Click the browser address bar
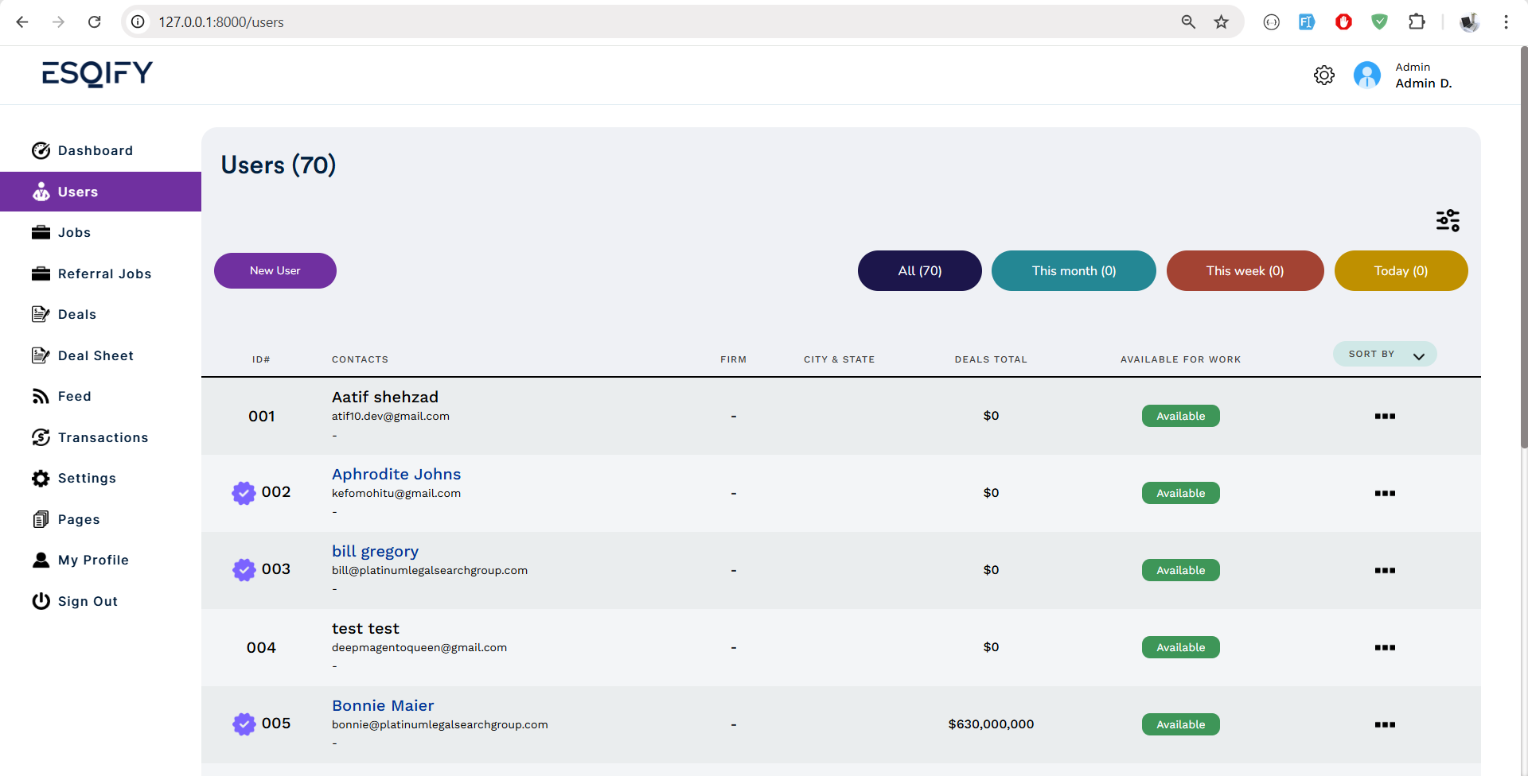Screen dimensions: 1528x776 pos(637,22)
